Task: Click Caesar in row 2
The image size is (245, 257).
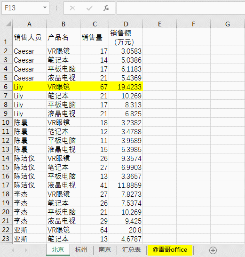Action: tap(30, 51)
